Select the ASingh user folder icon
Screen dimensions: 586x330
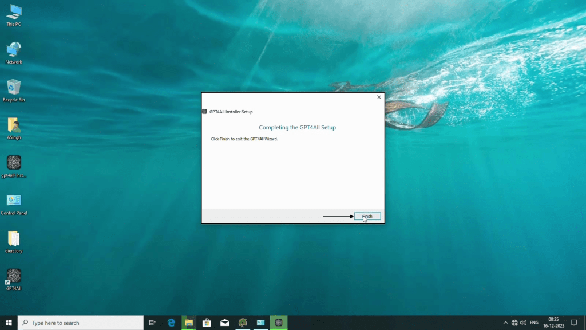point(14,125)
